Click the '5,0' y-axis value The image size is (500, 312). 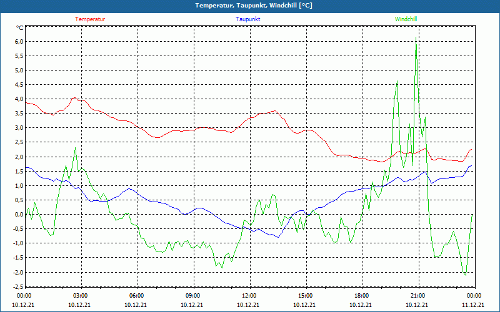point(19,70)
